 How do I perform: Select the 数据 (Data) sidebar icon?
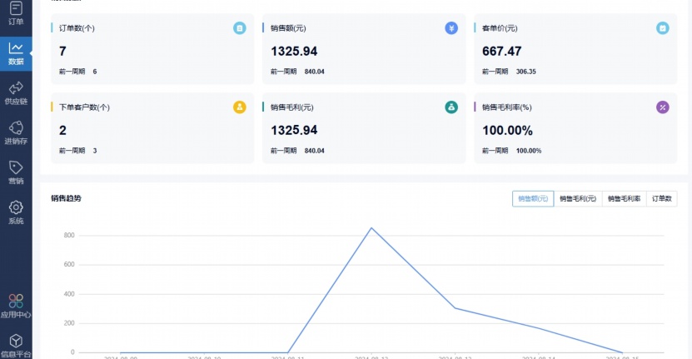[16, 52]
